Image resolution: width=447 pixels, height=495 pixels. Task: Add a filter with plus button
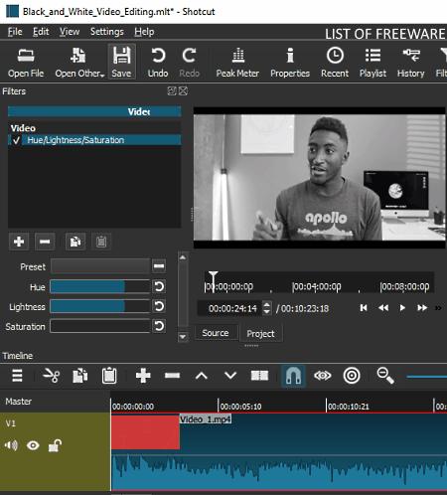tap(19, 242)
